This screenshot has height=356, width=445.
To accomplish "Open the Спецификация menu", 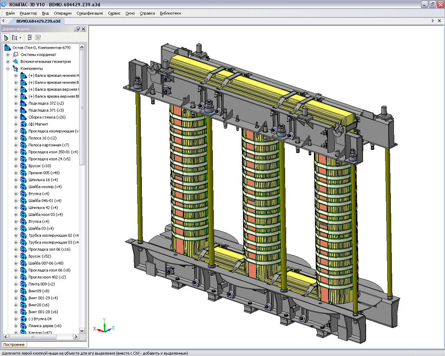I will [x=89, y=13].
